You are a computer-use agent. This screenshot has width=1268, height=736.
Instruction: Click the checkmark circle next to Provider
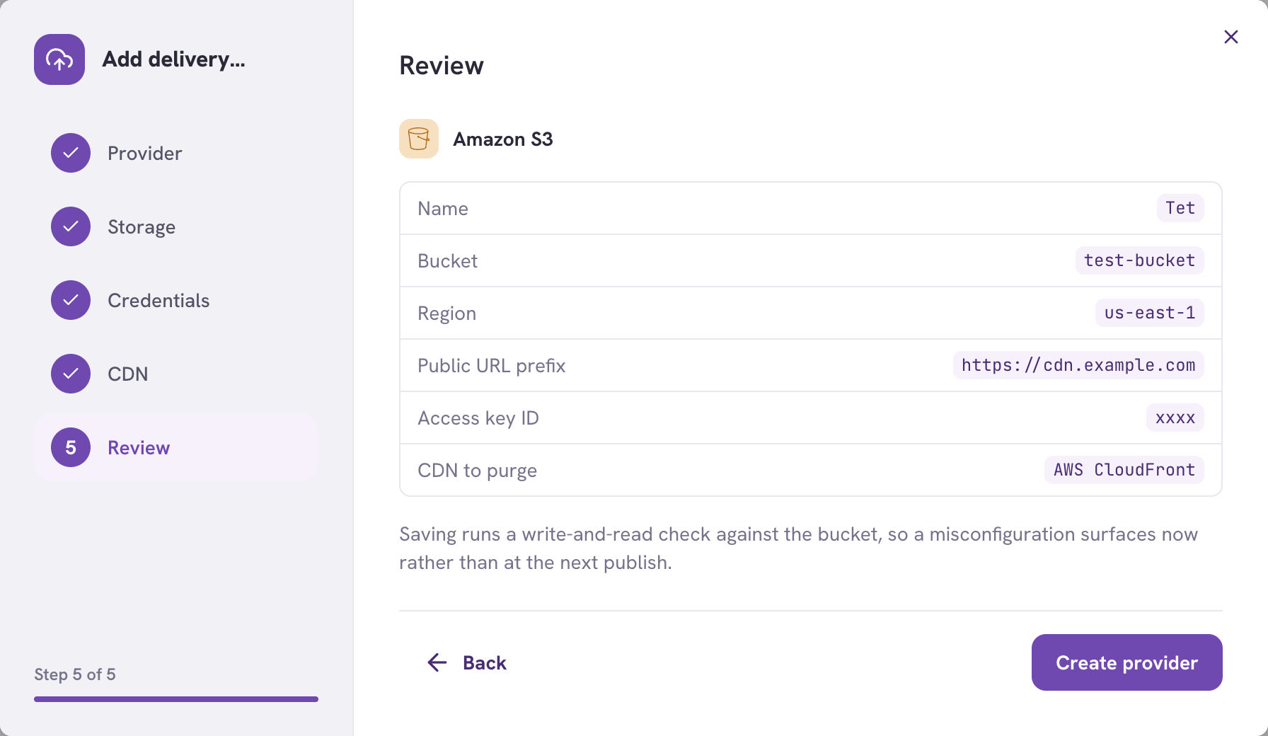[x=71, y=153]
